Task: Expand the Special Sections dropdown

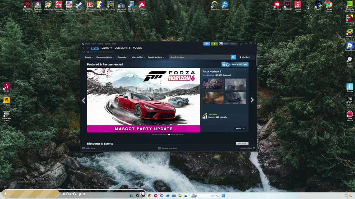Action: (x=156, y=57)
